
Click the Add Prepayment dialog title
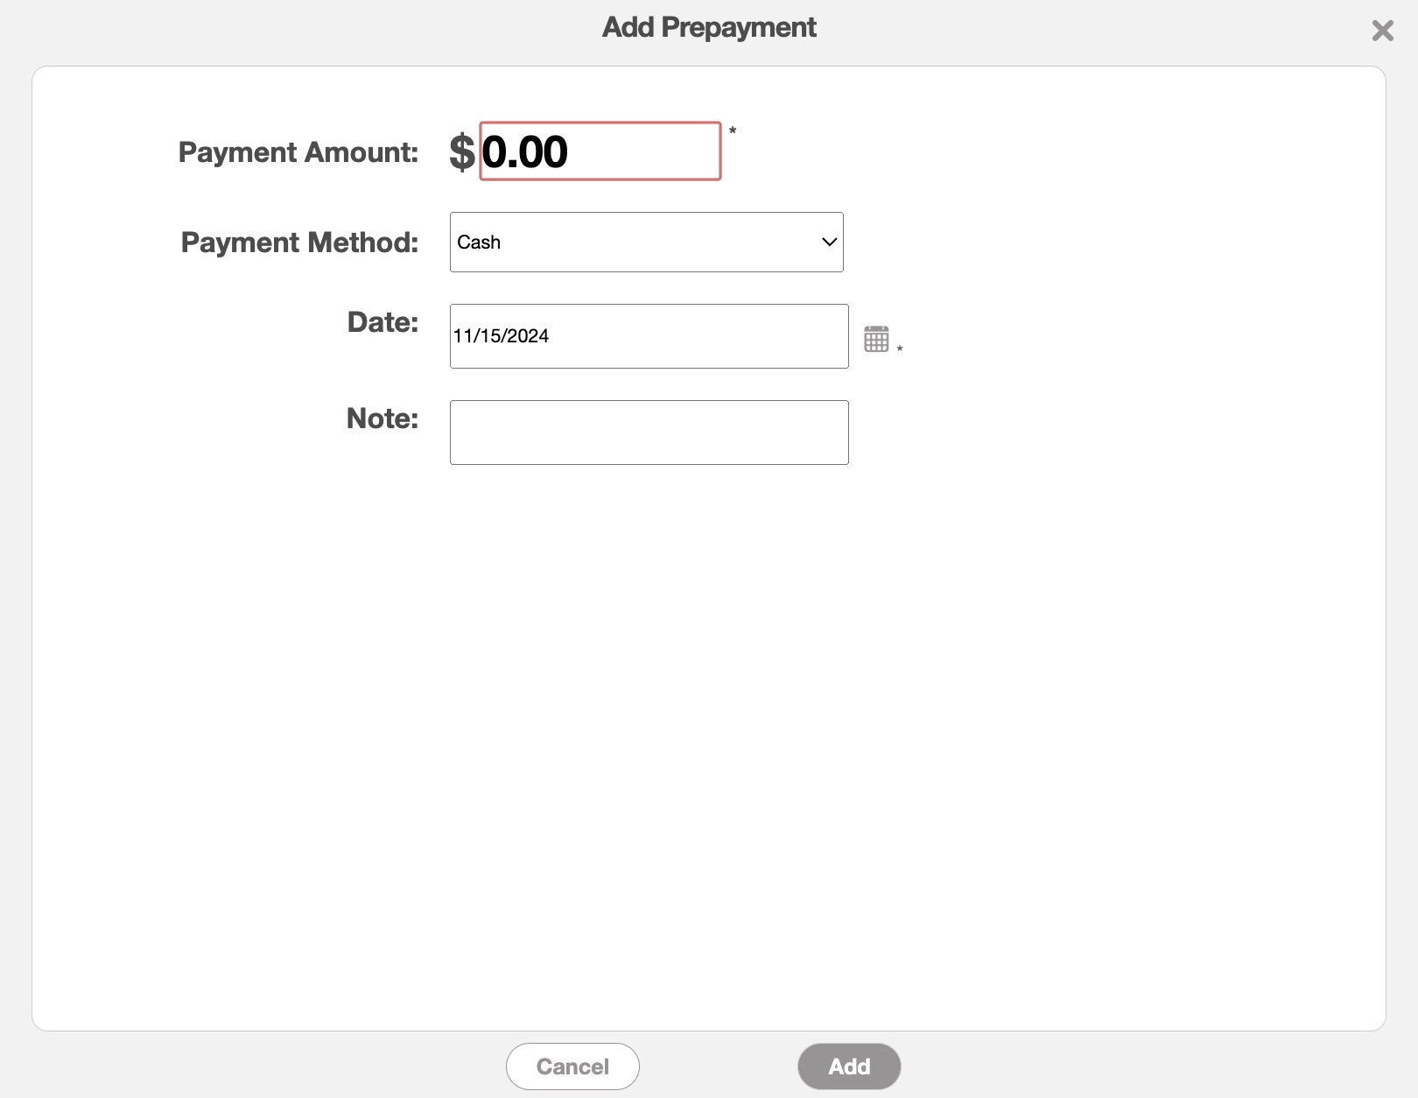tap(709, 27)
